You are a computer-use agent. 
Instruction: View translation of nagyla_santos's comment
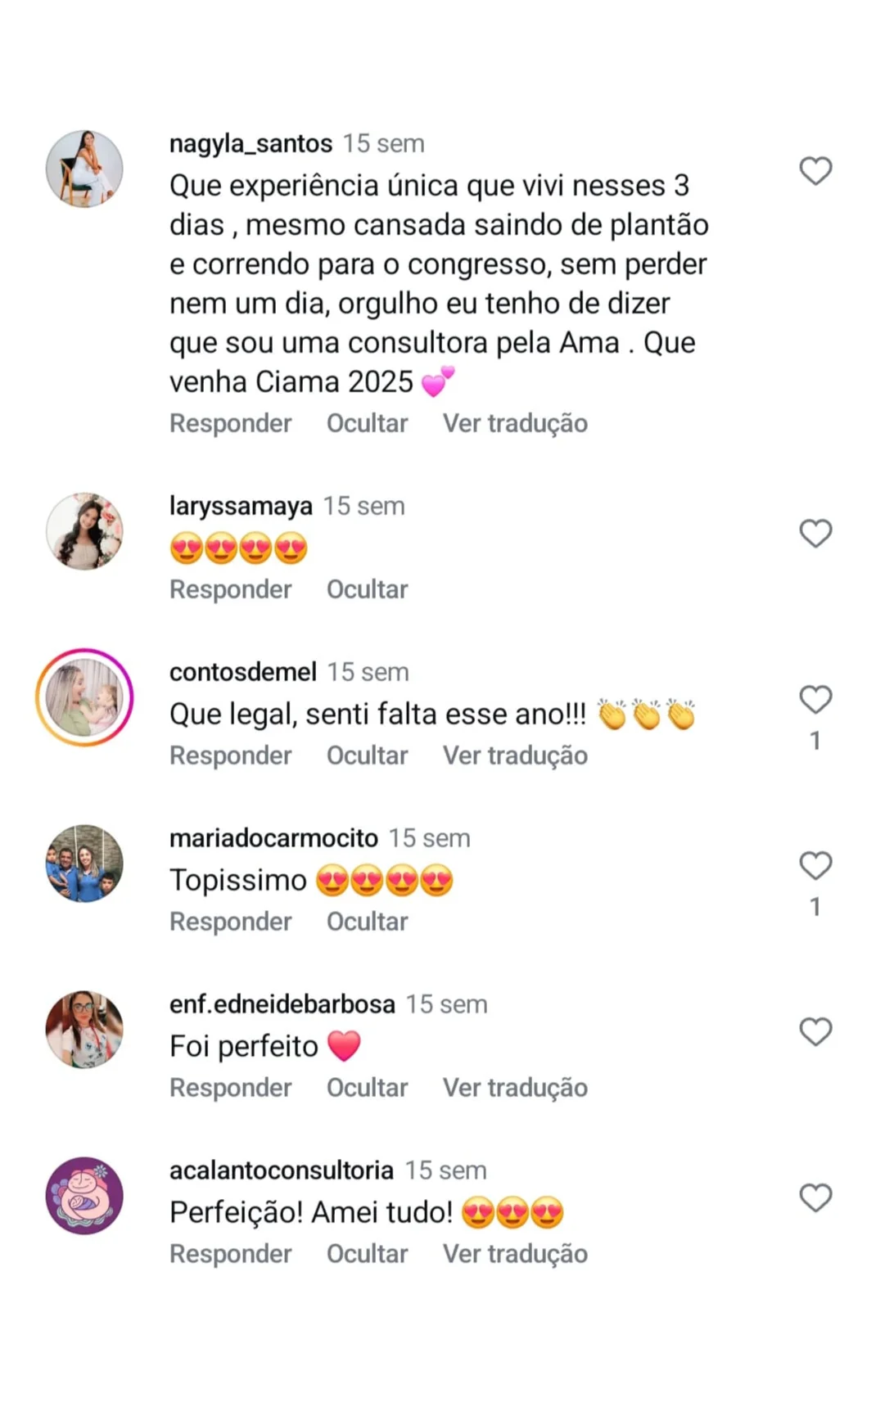coord(515,423)
